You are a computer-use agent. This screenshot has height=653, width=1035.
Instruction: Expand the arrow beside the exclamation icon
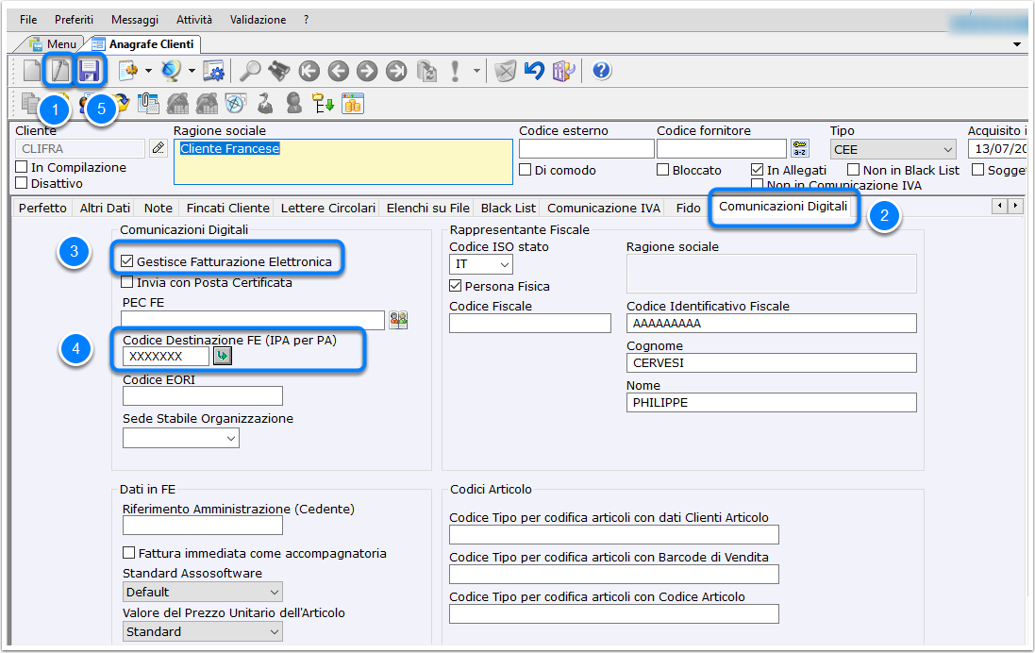pos(476,71)
